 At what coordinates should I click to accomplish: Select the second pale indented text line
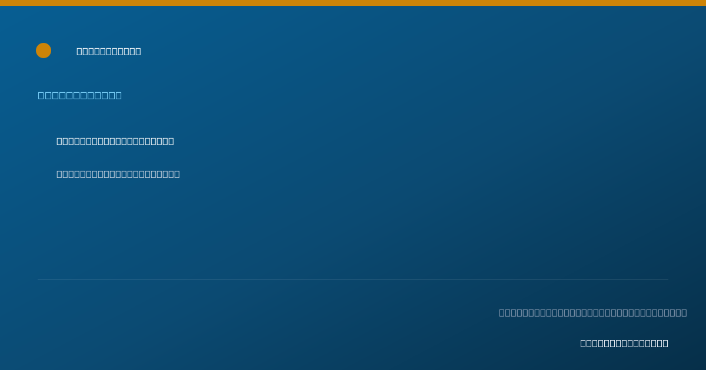click(x=118, y=174)
